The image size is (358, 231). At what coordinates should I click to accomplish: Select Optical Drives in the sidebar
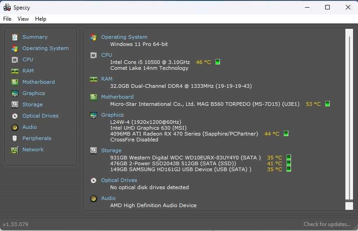[x=40, y=116]
